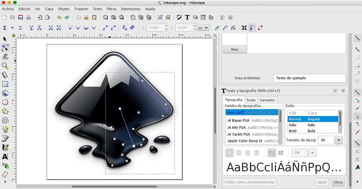Screen dimensions: 362x189
Task: Click the New button in the panel
Action: pos(234,49)
